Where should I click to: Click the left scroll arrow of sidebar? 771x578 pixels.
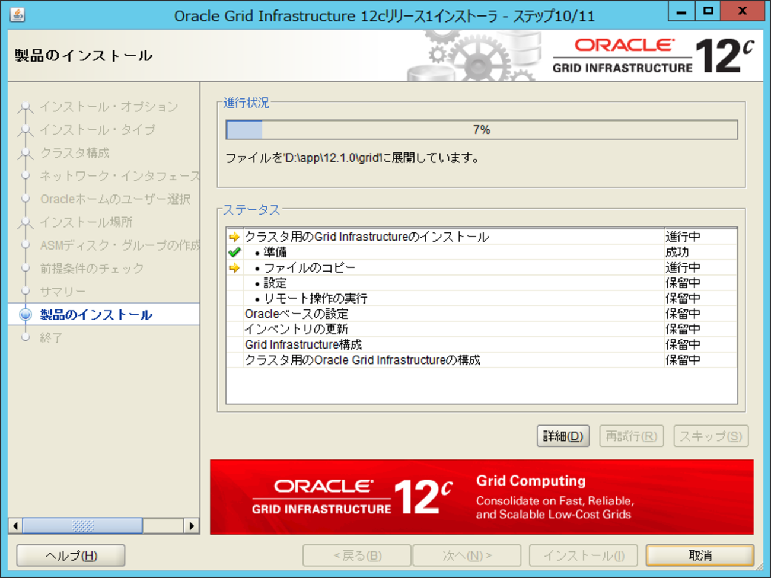coord(15,526)
